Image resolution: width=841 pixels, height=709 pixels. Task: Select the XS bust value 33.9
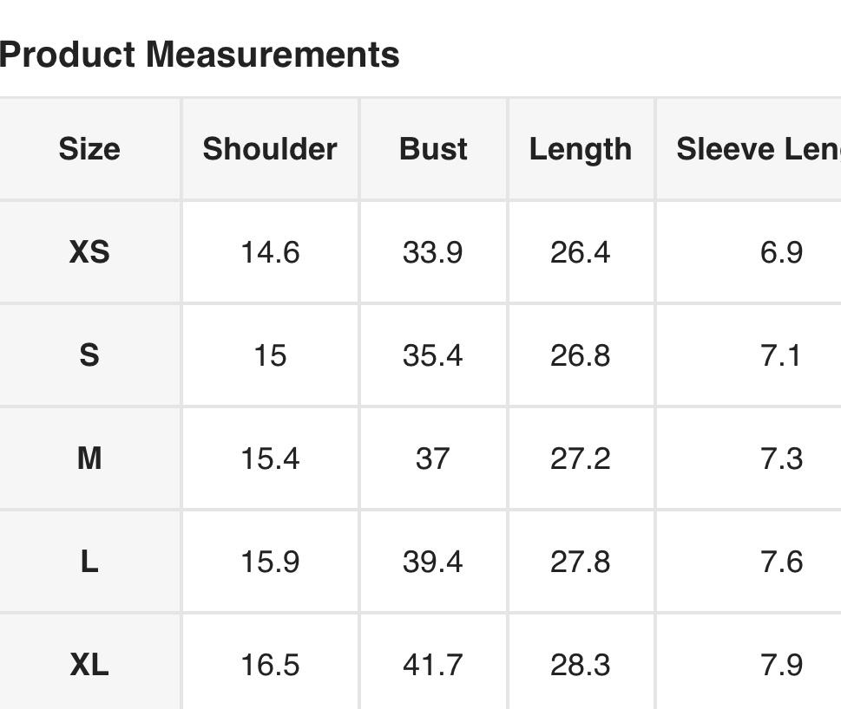click(433, 252)
